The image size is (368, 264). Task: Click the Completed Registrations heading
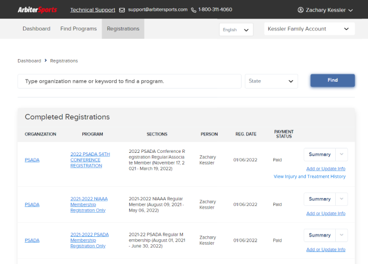(67, 117)
